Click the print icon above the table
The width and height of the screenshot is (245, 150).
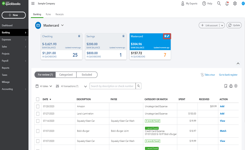coord(231,86)
